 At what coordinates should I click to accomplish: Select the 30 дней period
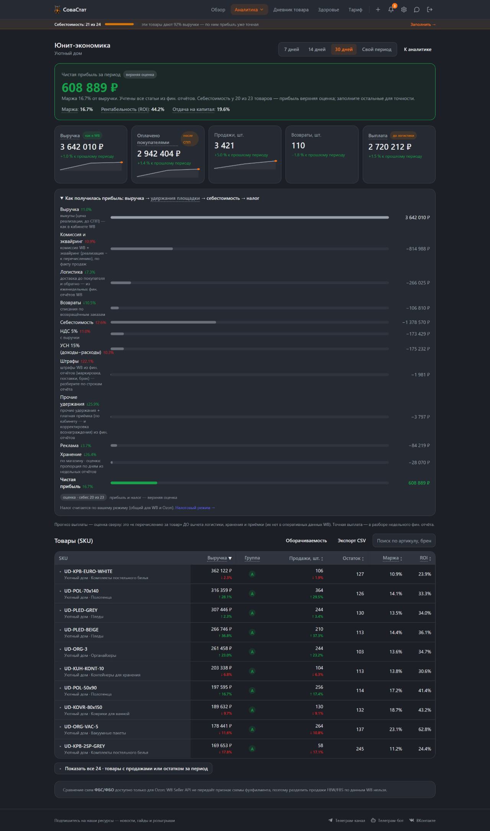point(344,49)
